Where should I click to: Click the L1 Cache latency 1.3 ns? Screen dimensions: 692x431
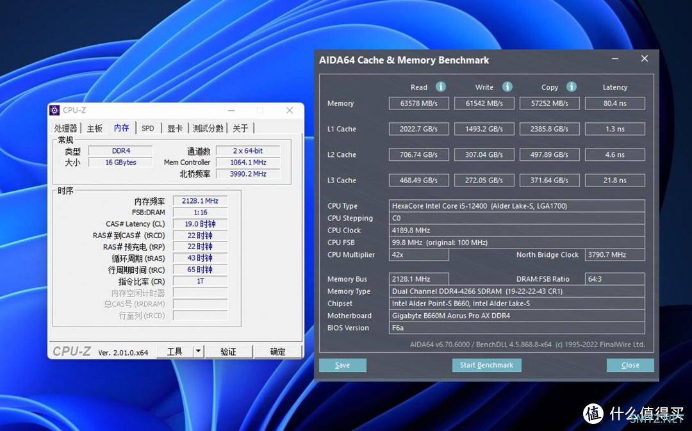pos(614,129)
